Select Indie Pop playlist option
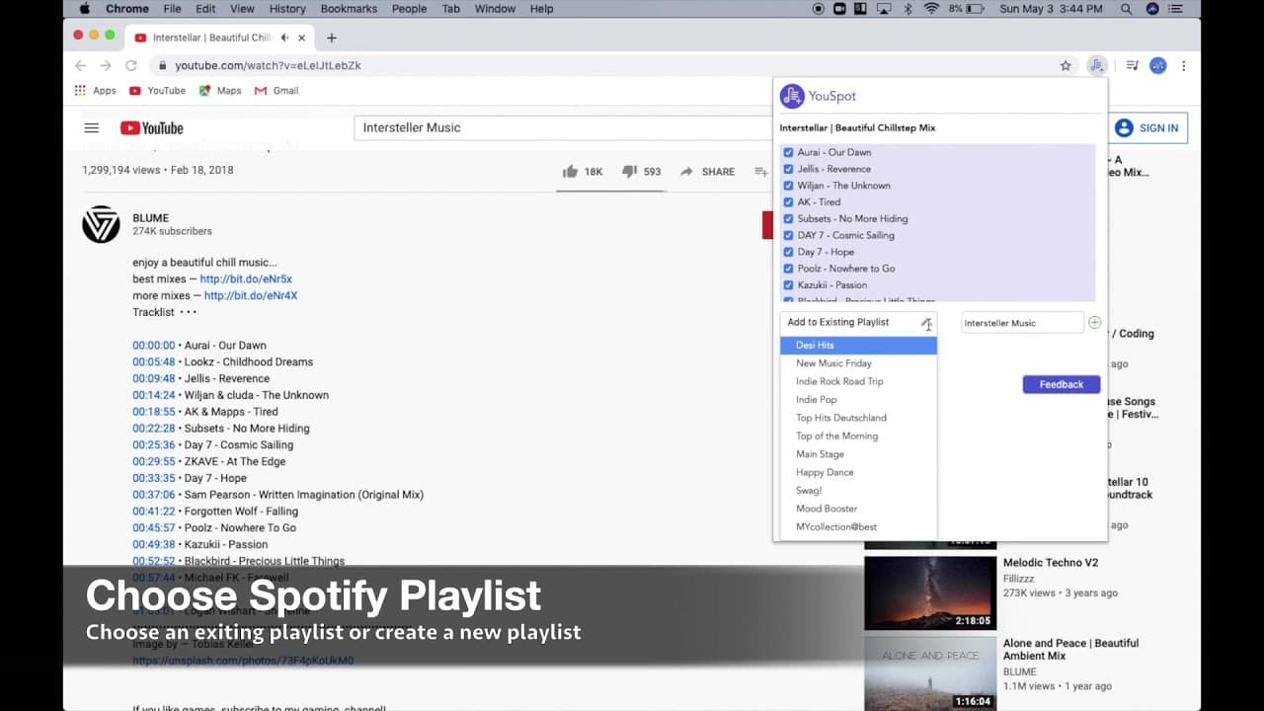Image resolution: width=1264 pixels, height=711 pixels. 858,400
